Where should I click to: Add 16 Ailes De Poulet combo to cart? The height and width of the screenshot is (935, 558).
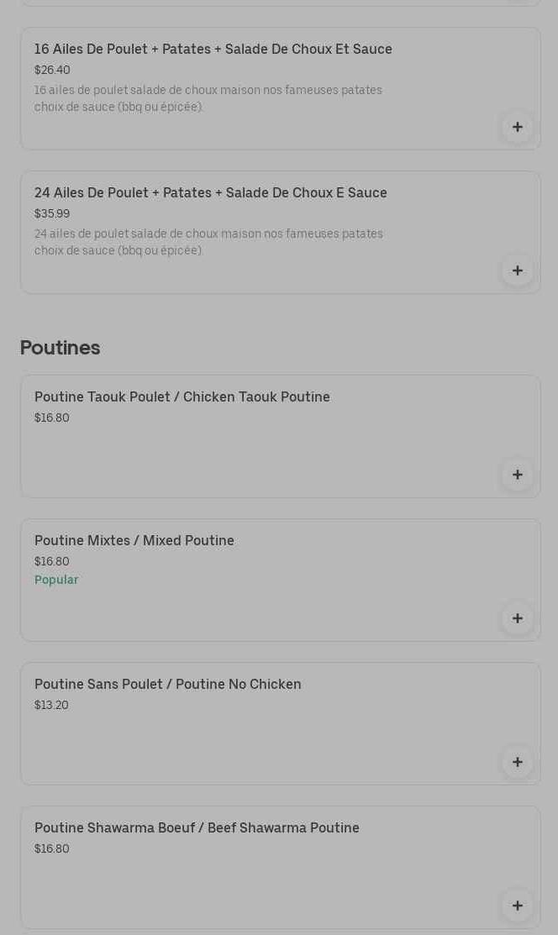517,127
